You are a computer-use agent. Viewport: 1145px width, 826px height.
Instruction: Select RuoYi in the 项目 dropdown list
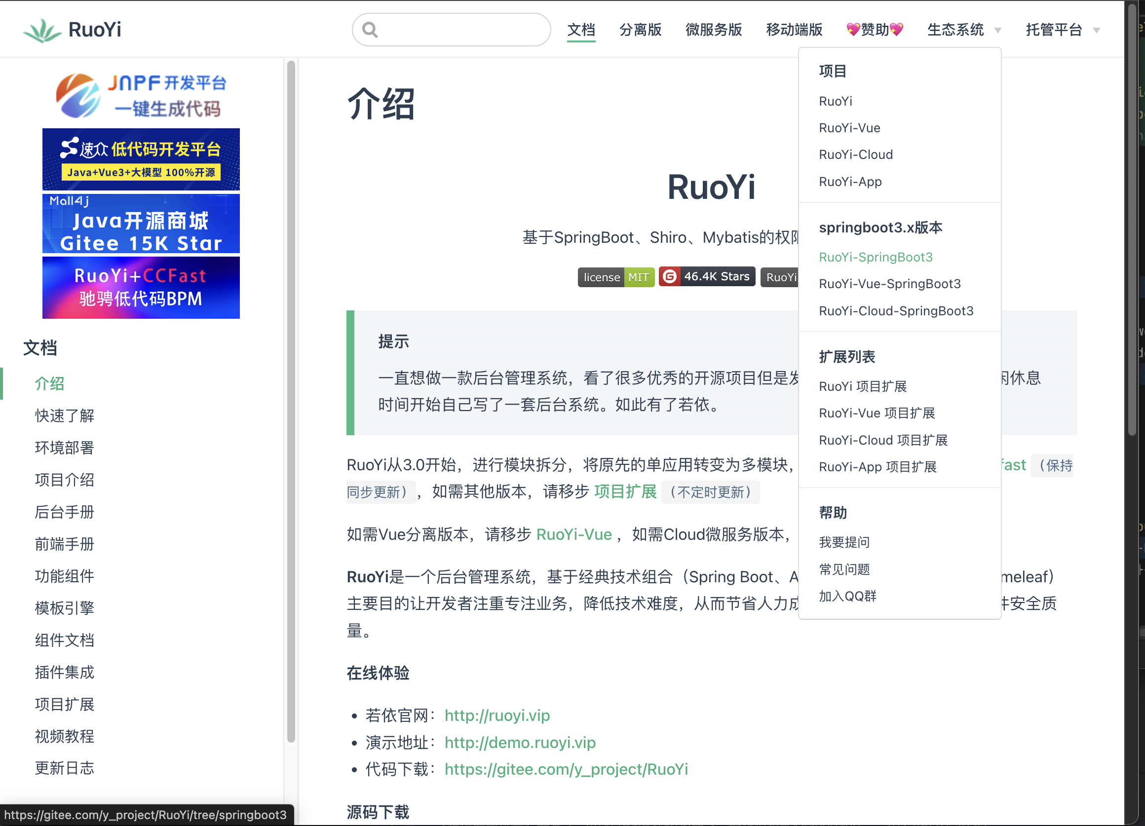836,101
